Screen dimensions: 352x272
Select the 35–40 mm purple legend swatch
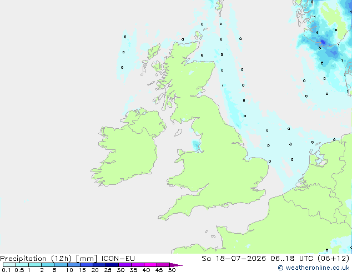pyautogui.click(x=137, y=265)
